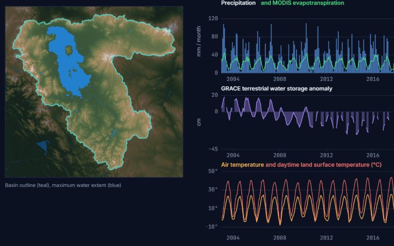Click '2004' on the GRACE chart axis

point(233,155)
